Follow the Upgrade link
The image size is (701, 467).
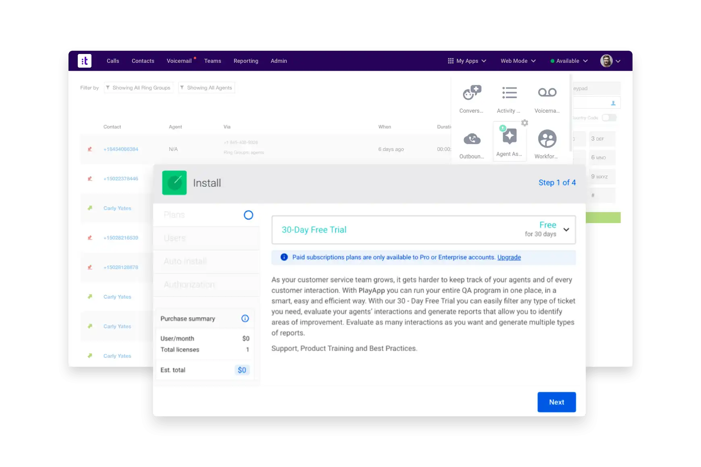click(509, 257)
